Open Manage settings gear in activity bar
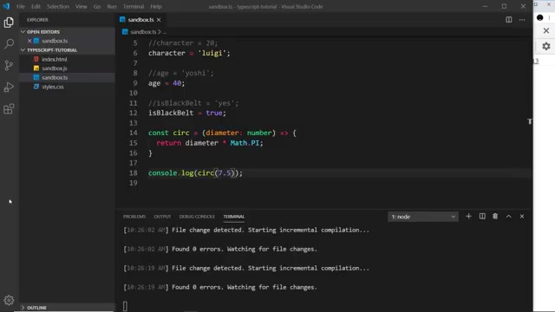 [x=9, y=300]
